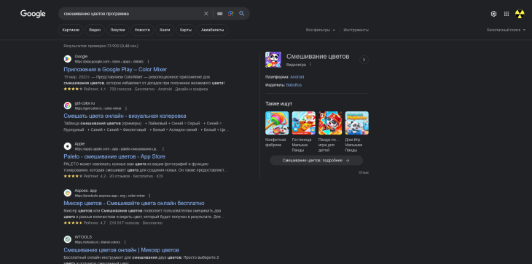Open Безопасный поиск dropdown

pos(506,30)
